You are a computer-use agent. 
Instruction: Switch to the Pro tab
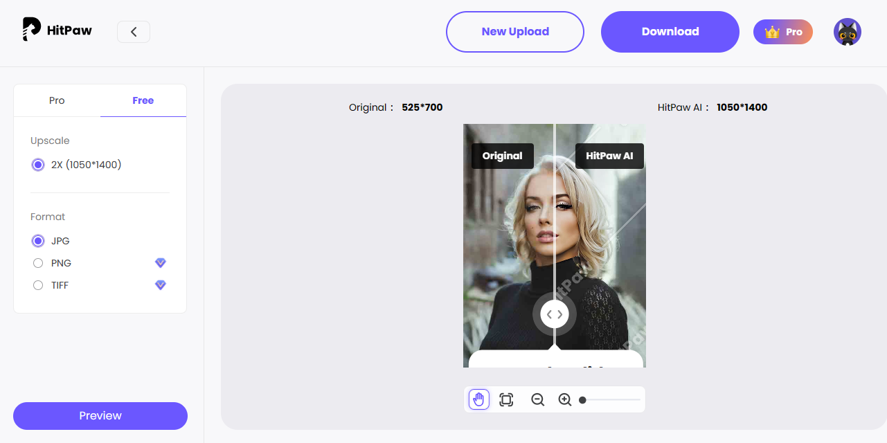point(57,100)
